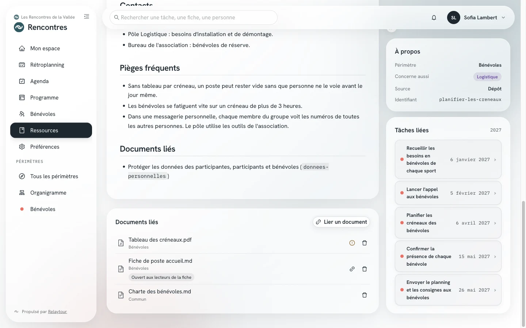Open task Planifier les créneaux des bénévoles
This screenshot has width=526, height=328.
click(x=448, y=223)
